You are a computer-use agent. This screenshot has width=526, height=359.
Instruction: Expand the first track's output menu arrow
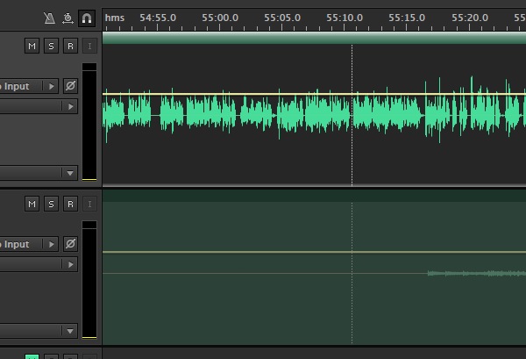[70, 106]
